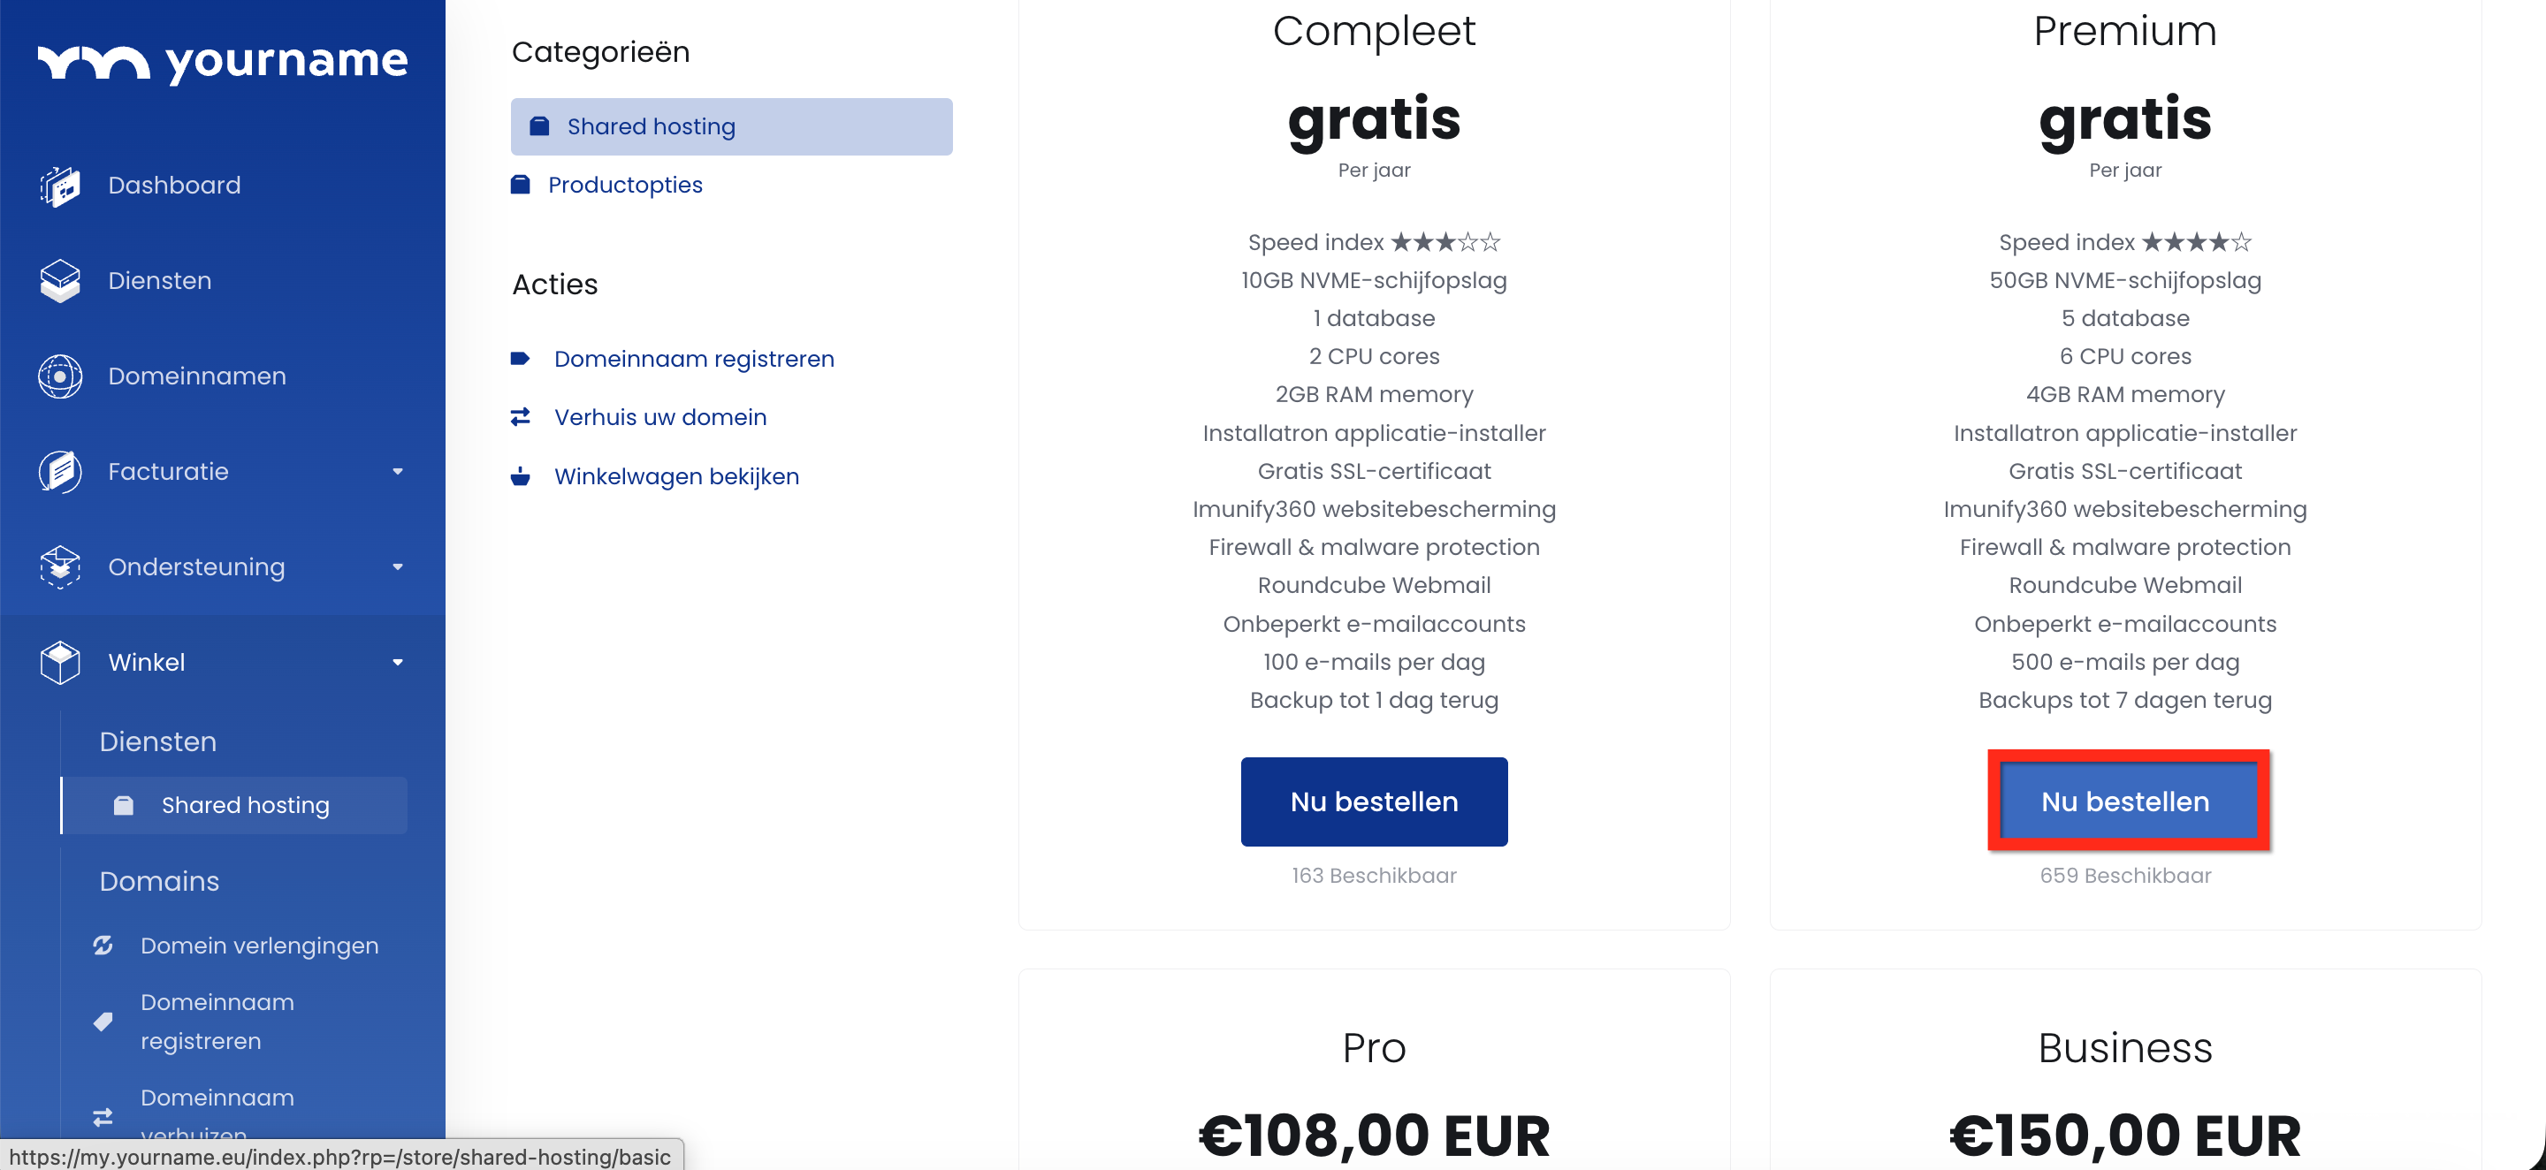The width and height of the screenshot is (2546, 1170).
Task: Order the Premium plan with Nu bestellen
Action: (x=2125, y=802)
